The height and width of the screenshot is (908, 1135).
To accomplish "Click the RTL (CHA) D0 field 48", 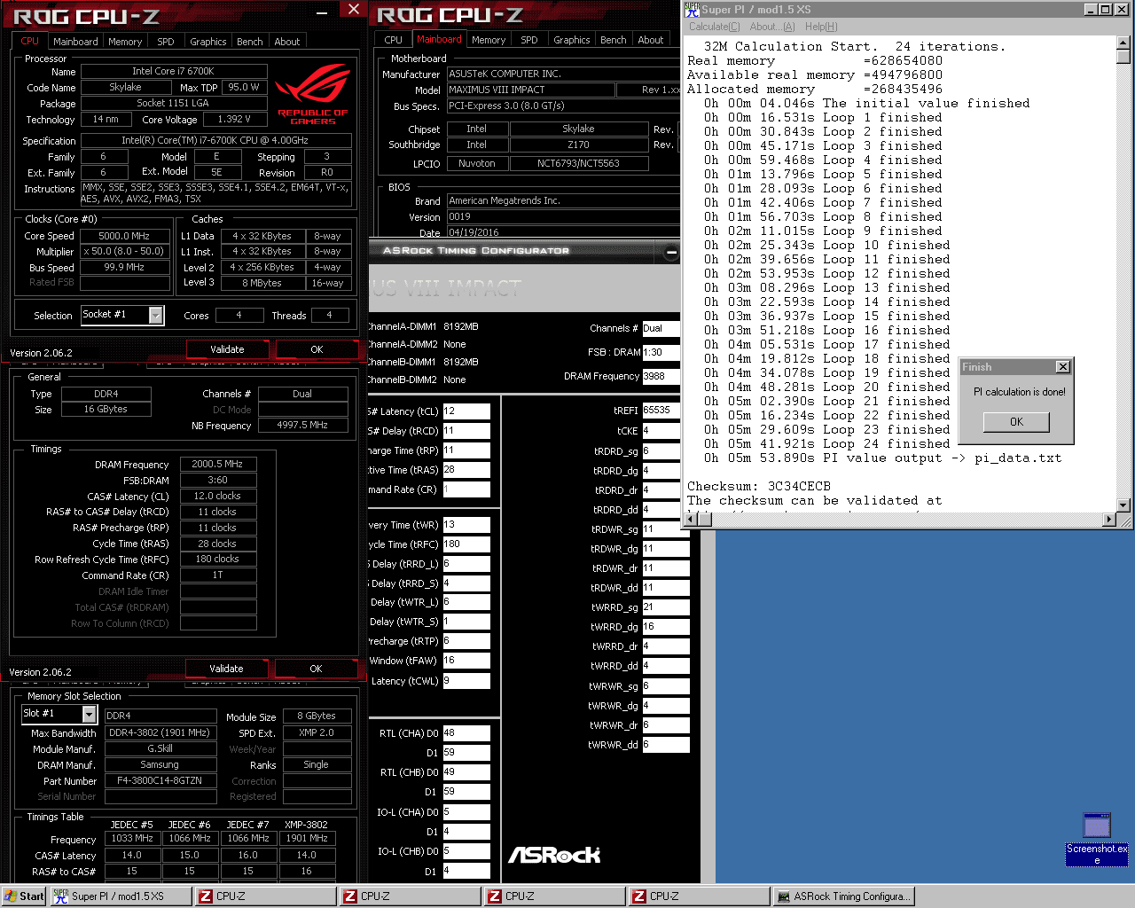I will 466,733.
